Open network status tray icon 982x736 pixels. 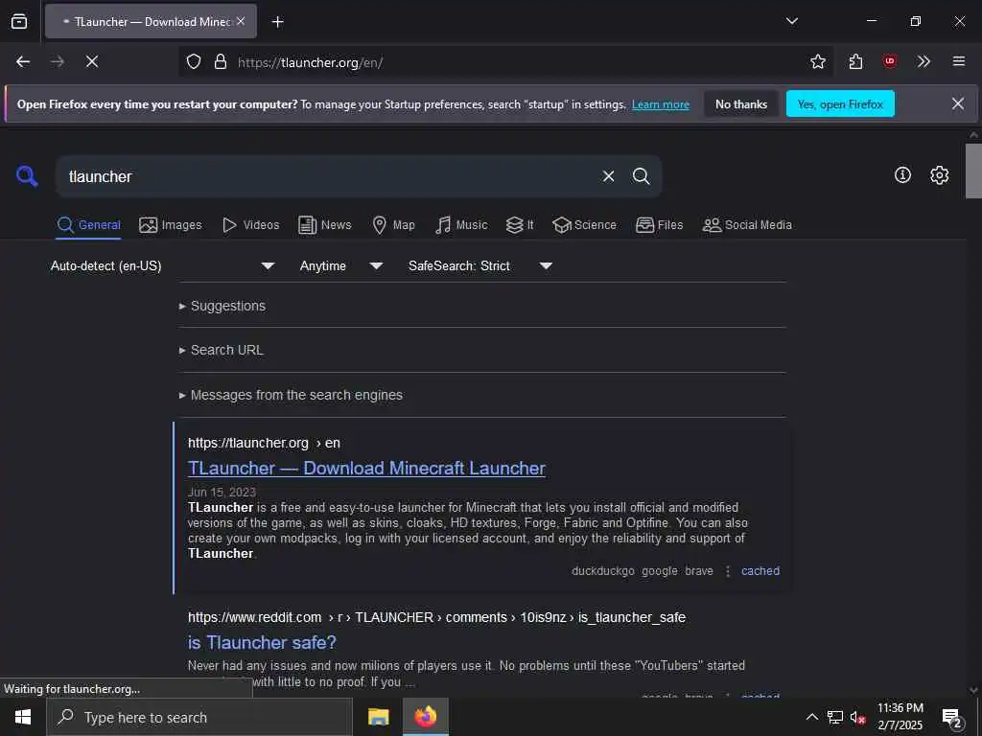(835, 717)
